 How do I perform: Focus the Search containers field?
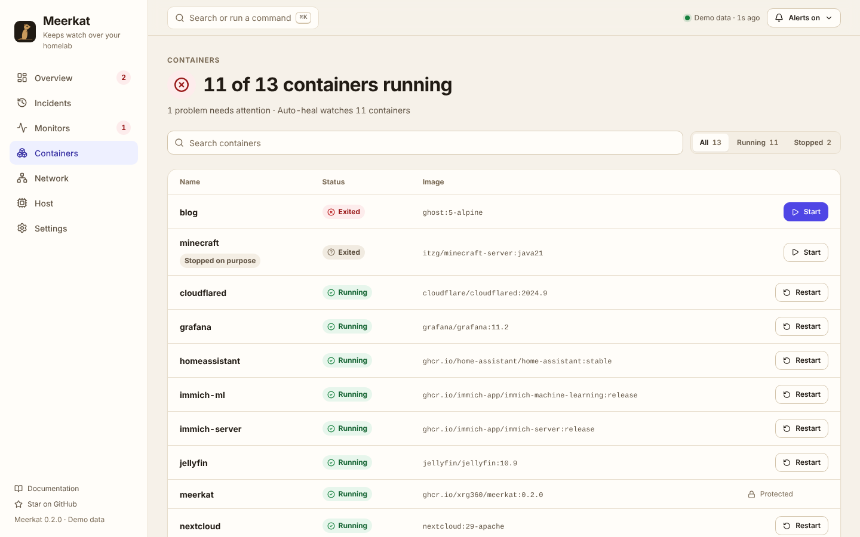pos(425,143)
